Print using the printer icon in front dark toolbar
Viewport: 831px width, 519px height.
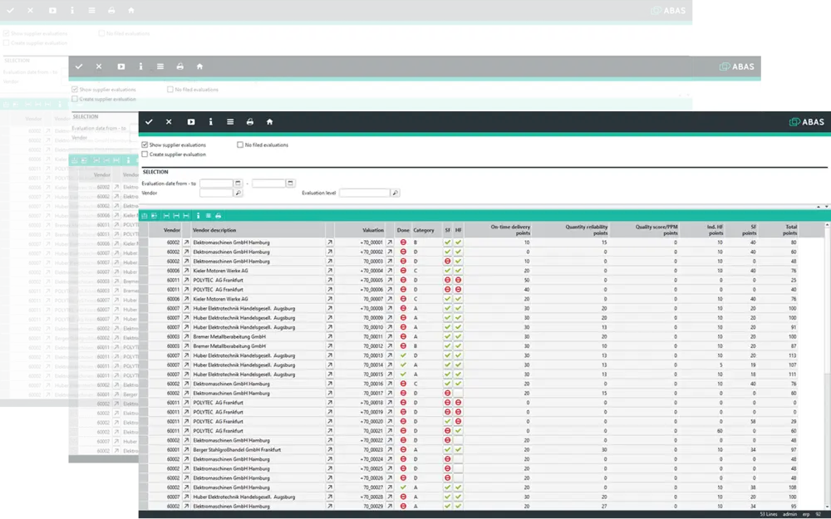(249, 122)
